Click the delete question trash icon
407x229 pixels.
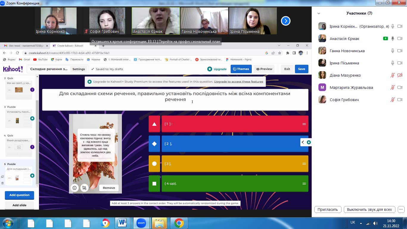pyautogui.click(x=2, y=183)
